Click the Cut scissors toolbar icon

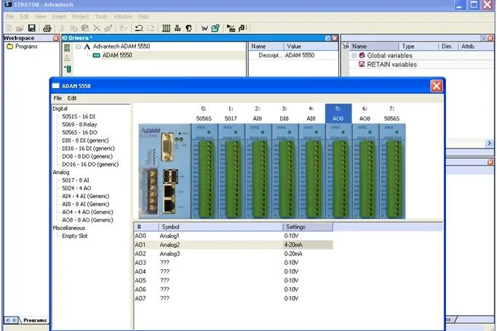click(63, 28)
